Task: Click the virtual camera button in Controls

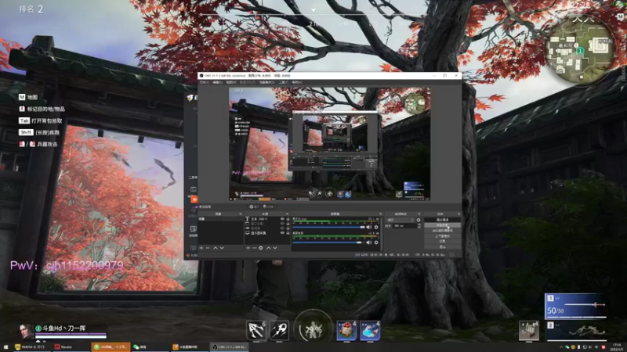Action: coord(442,230)
